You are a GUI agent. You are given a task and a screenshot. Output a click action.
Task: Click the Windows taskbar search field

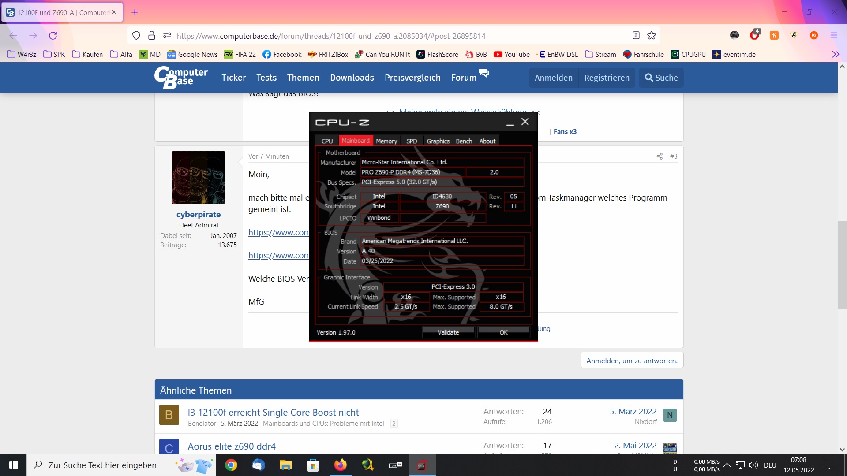coord(102,465)
